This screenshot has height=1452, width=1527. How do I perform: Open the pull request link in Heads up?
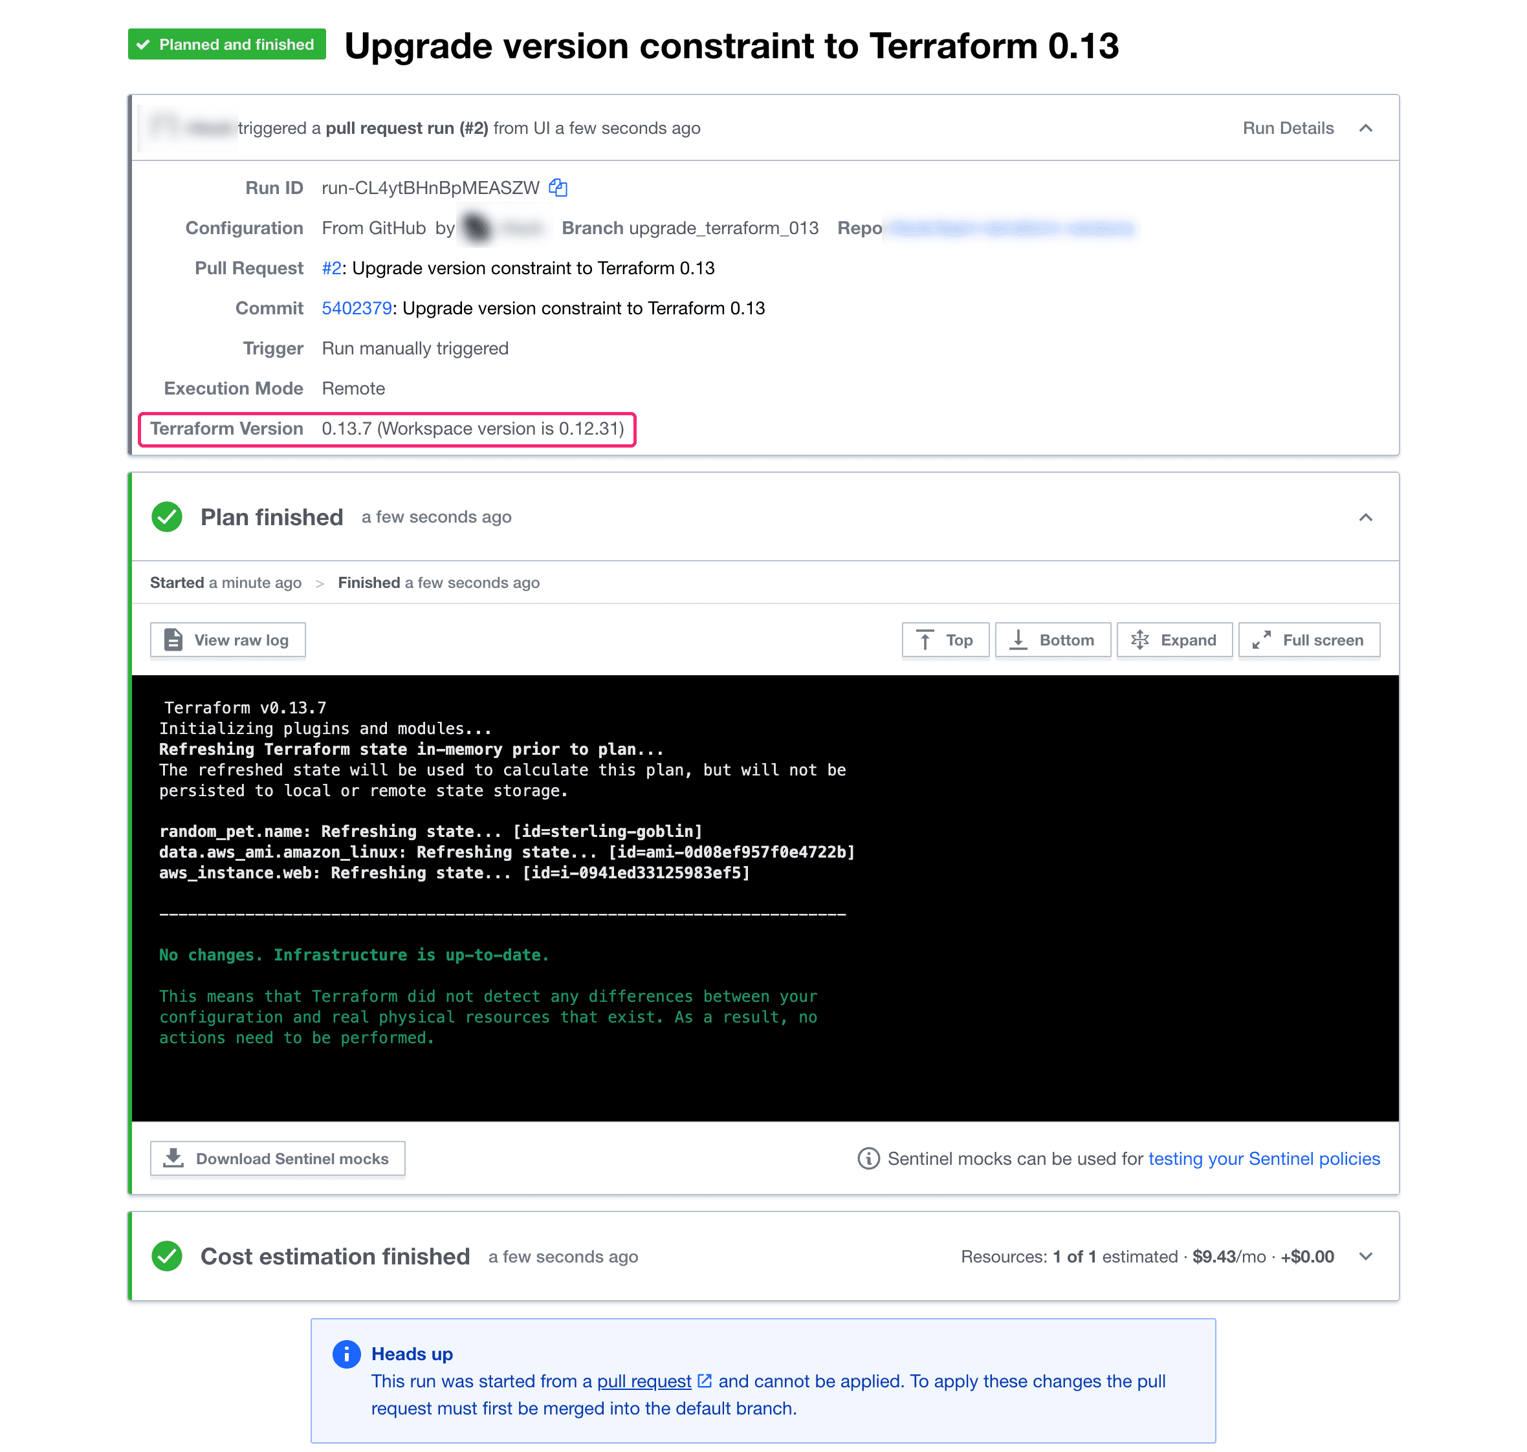coord(644,1381)
